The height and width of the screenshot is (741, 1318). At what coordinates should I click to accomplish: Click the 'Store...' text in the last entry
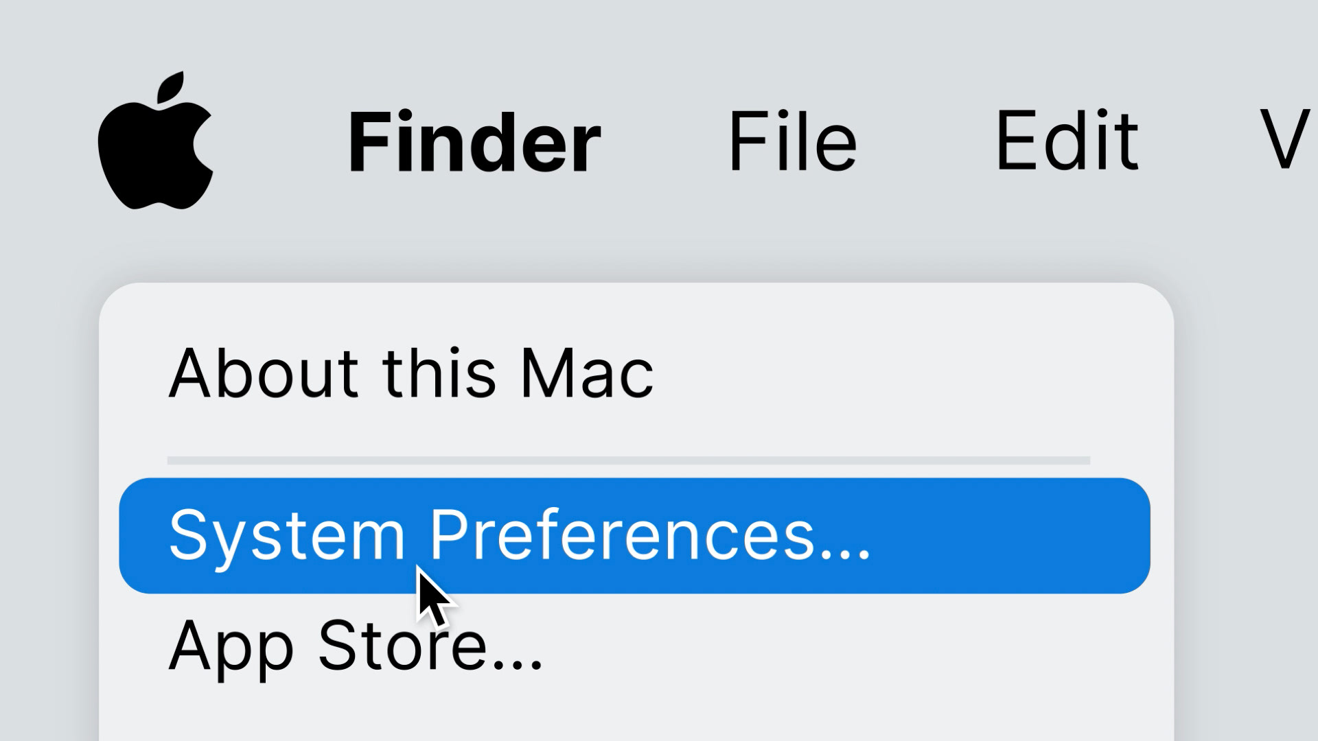click(430, 645)
